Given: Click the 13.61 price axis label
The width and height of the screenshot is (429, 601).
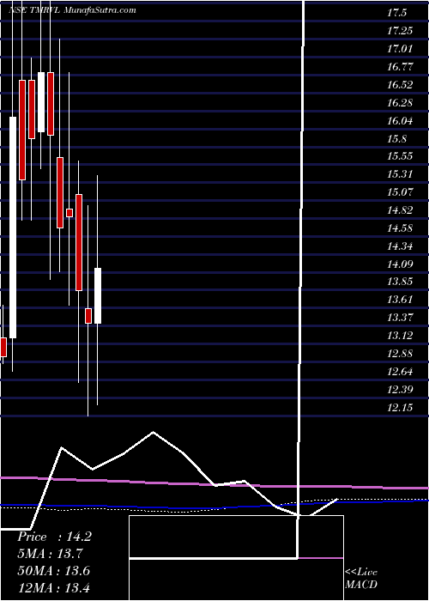Looking at the screenshot, I should (x=400, y=300).
